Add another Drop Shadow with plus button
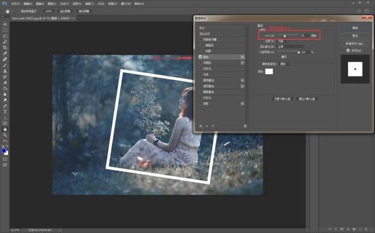Viewport: 375px width, 233px height. 242,103
